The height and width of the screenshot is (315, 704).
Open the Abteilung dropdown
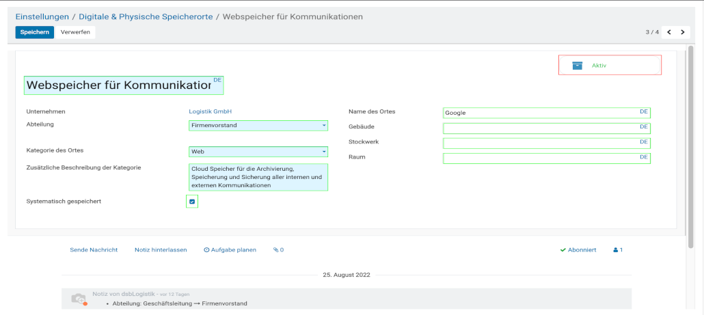[258, 126]
